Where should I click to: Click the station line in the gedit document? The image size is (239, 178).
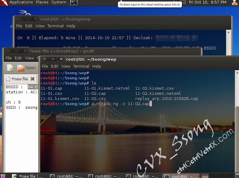(22, 92)
